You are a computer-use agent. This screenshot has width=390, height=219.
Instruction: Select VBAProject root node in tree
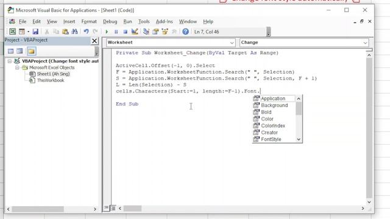click(x=60, y=61)
